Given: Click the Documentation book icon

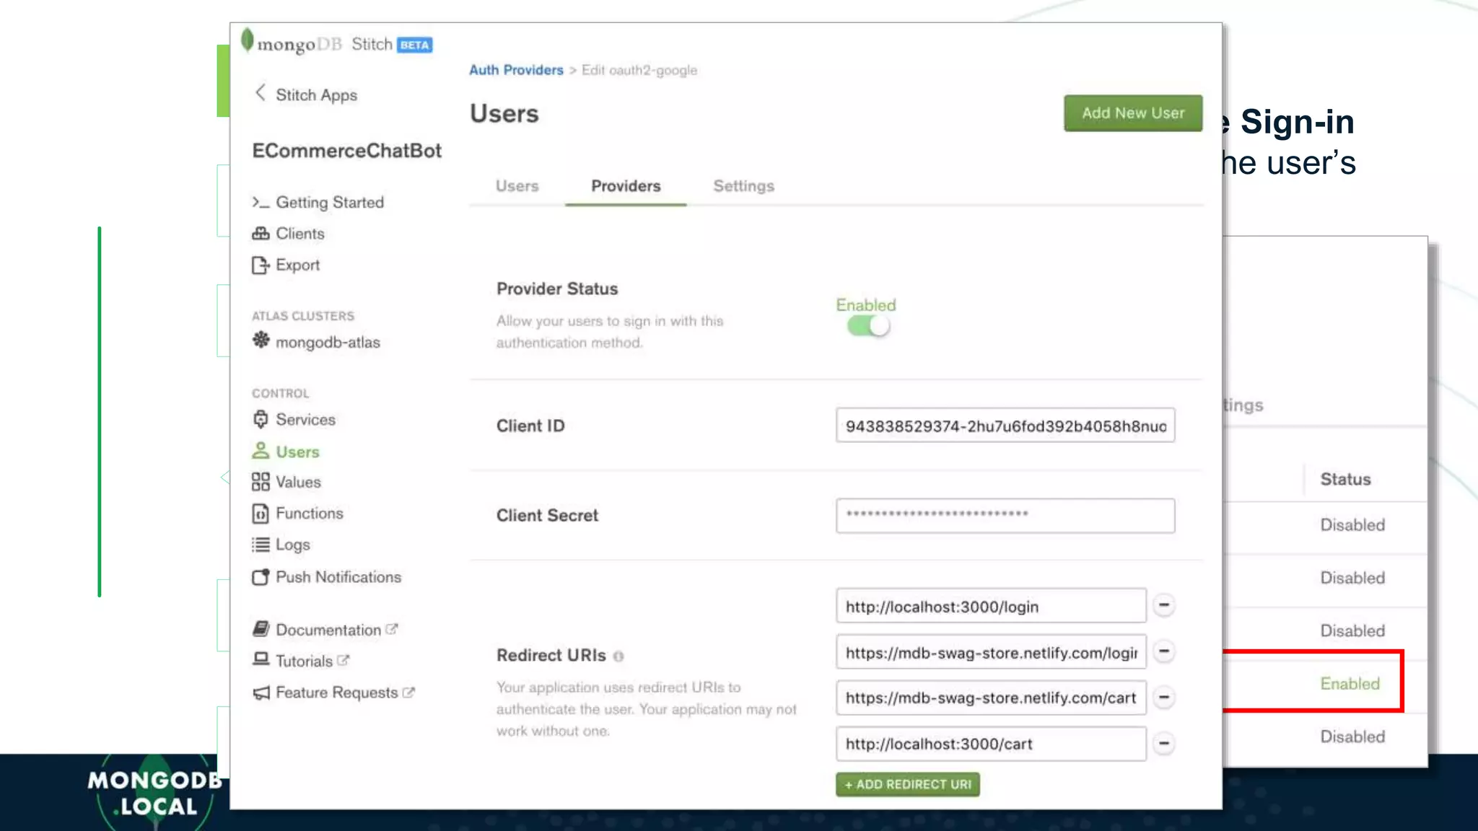Looking at the screenshot, I should [261, 629].
